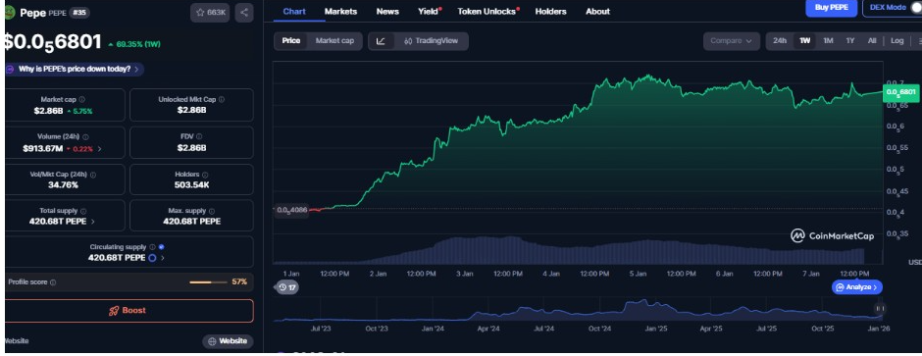This screenshot has width=922, height=356.
Task: Click the clock history icon with 17
Action: click(287, 287)
